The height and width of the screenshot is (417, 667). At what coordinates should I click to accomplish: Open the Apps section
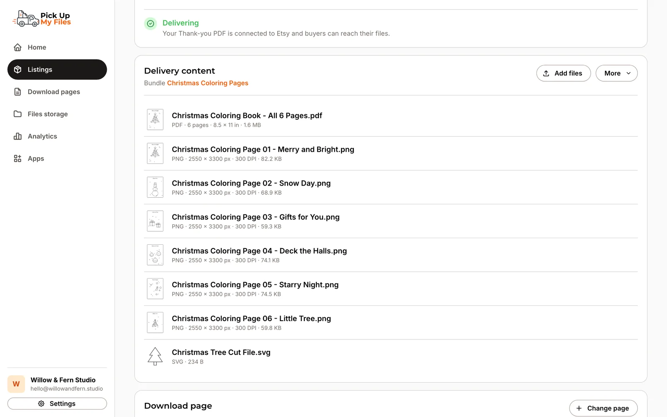pyautogui.click(x=57, y=158)
